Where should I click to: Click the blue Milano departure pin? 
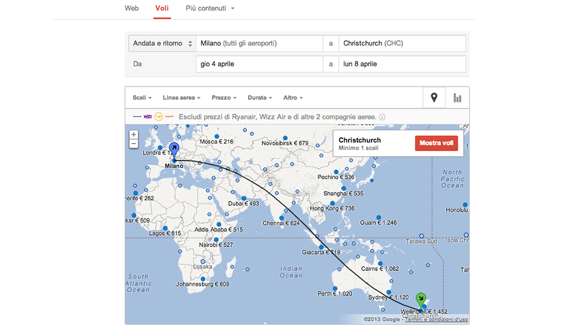(x=174, y=149)
